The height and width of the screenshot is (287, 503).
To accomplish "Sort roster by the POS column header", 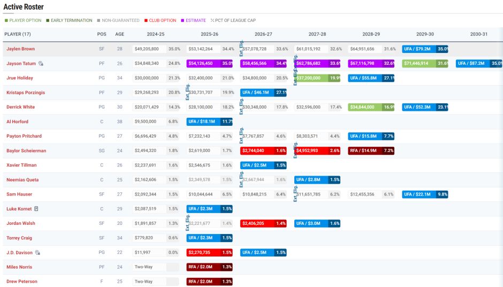I will coord(102,34).
